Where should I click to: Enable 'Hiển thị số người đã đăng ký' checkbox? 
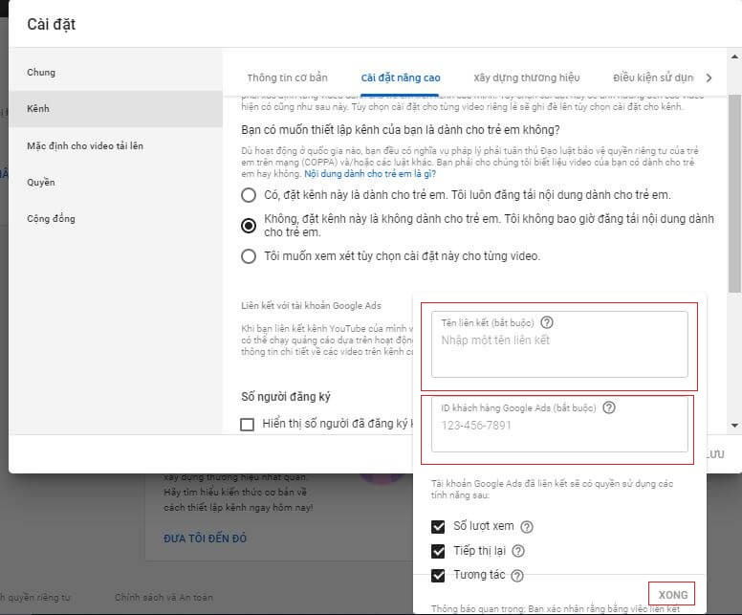click(248, 424)
